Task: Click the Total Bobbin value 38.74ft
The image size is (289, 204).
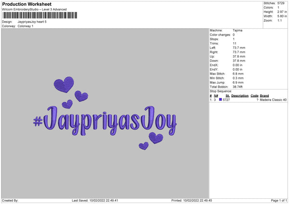Action: (237, 87)
